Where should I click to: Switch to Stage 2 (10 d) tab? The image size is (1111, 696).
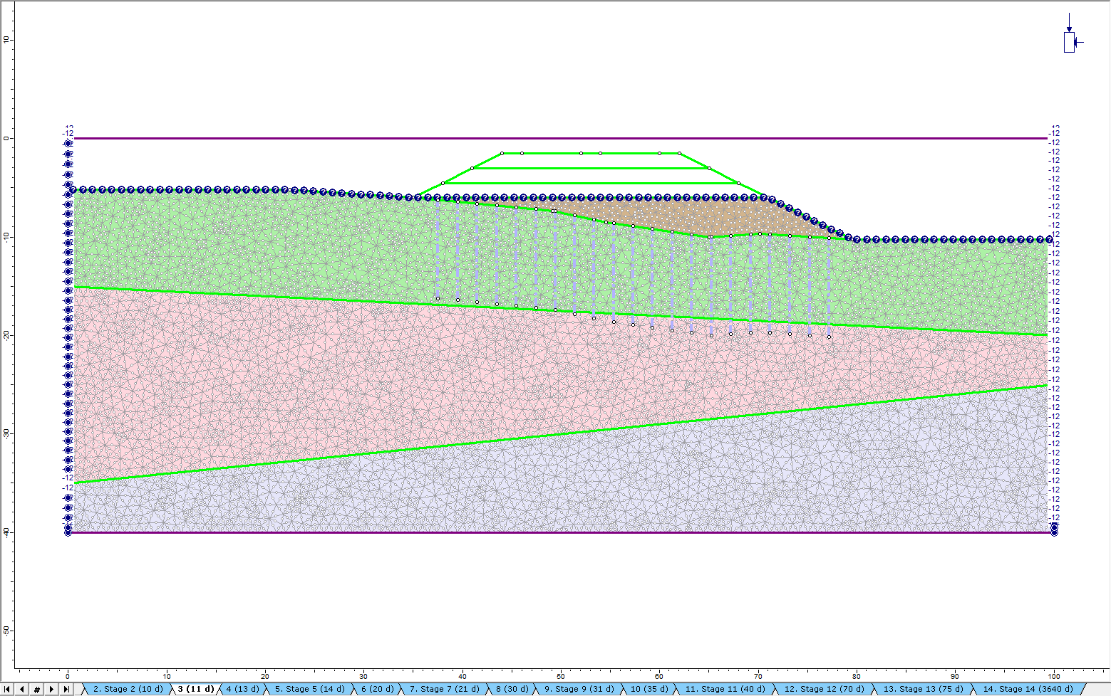point(128,689)
